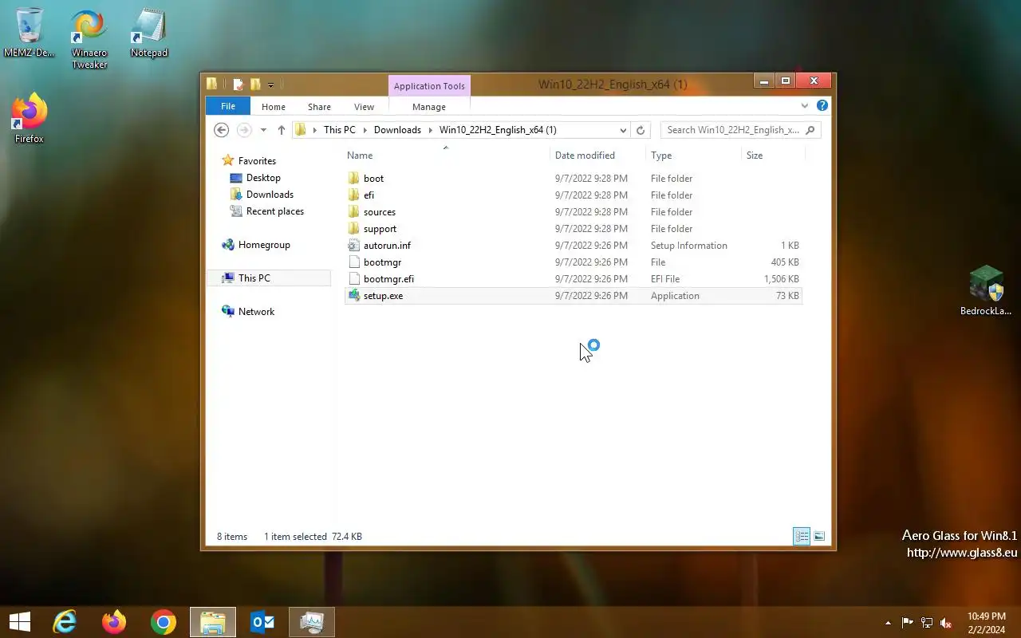This screenshot has height=638, width=1021.
Task: Open the Recent locations dropdown arrow
Action: 263,130
